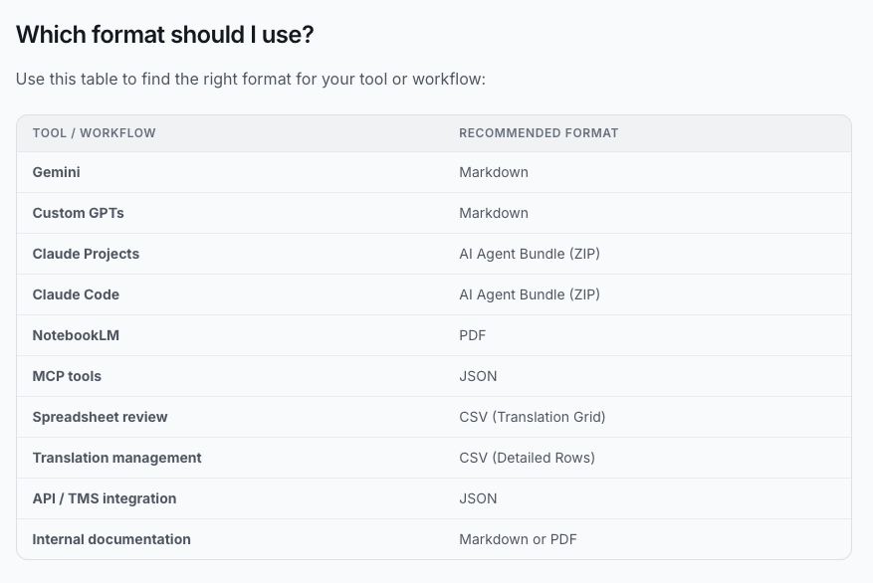Click the MCP tools row label
873x583 pixels.
click(67, 376)
